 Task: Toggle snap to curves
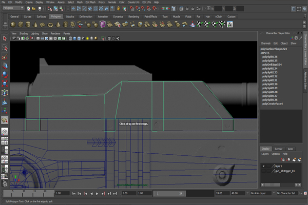138,8
